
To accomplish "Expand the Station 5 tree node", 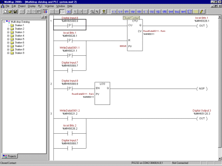I will click(x=8, y=39).
